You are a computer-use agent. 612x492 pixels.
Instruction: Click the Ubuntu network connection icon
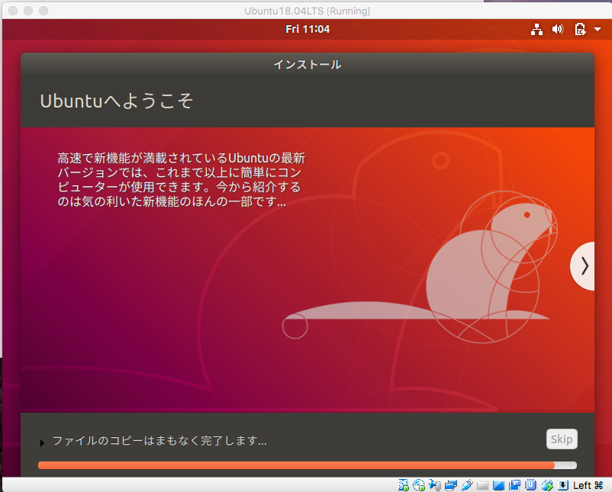point(536,29)
